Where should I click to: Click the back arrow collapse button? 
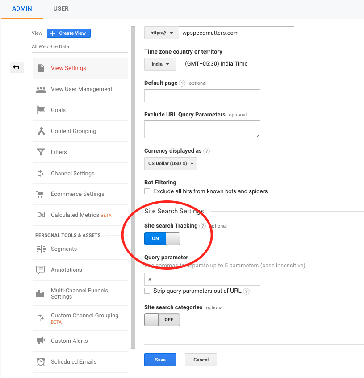(x=17, y=67)
